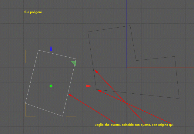Click the blue Y-axis arrow tip of gizmo
Viewport: 194px width, 134px height.
[x=51, y=48]
